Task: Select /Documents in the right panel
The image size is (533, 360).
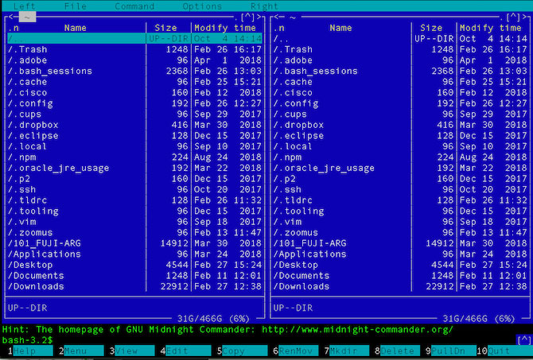Action: click(x=400, y=276)
